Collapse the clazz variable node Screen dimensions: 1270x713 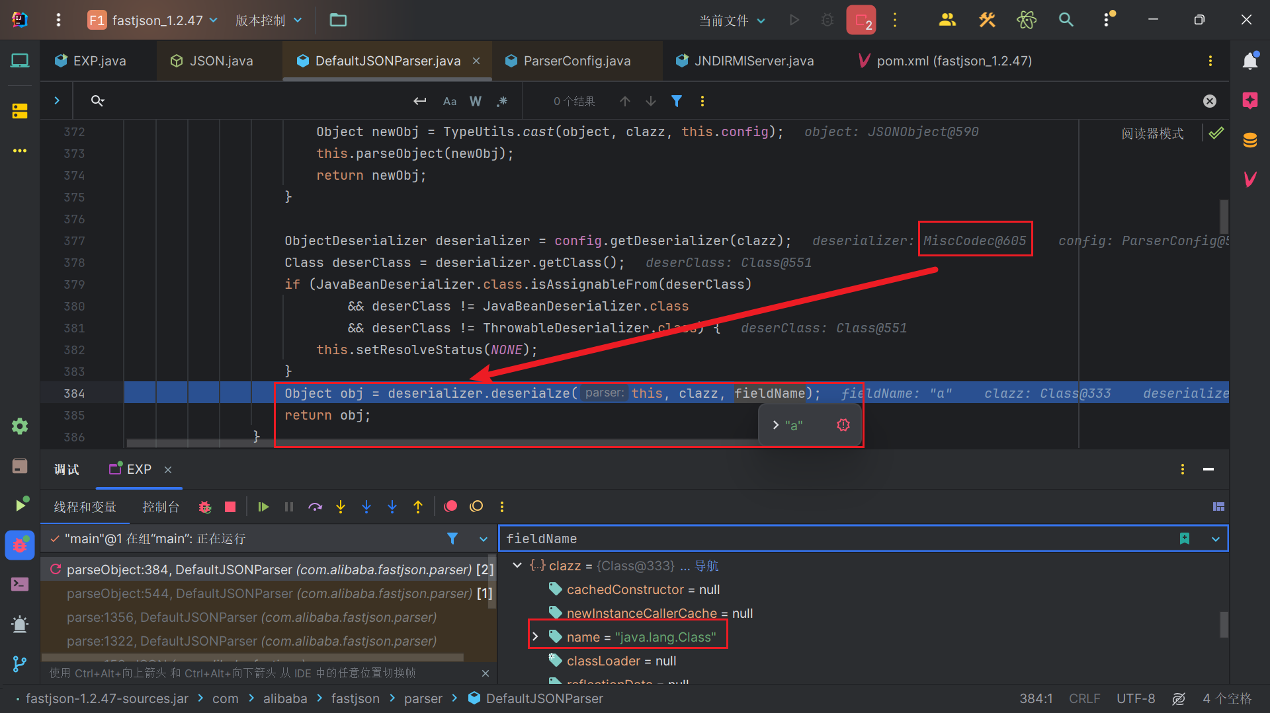(517, 566)
